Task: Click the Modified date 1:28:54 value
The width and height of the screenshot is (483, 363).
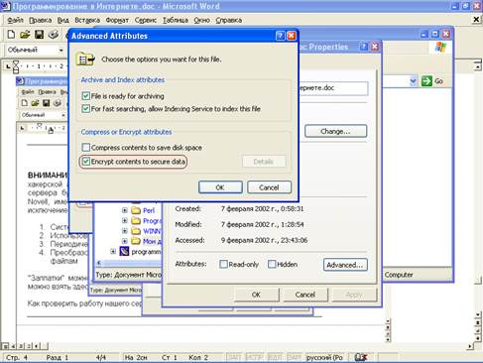Action: tap(262, 224)
